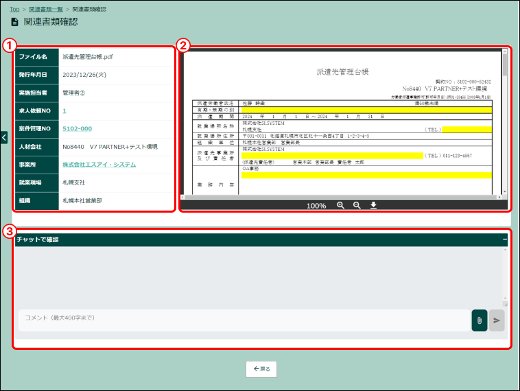Go to Top breadcrumb link
The height and width of the screenshot is (391, 520).
[x=14, y=10]
